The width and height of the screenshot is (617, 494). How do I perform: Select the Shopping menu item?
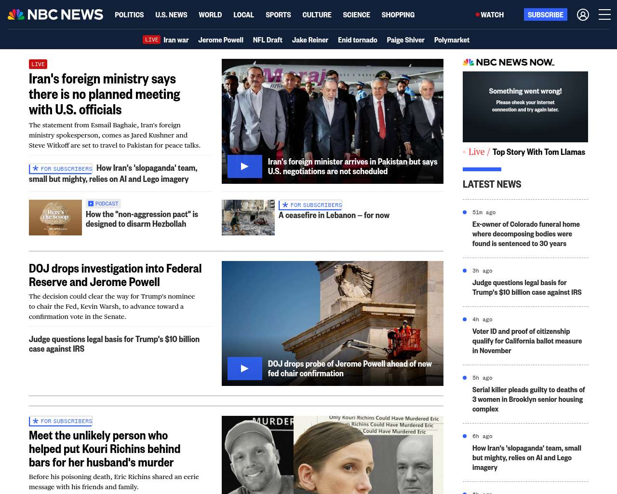pos(398,15)
